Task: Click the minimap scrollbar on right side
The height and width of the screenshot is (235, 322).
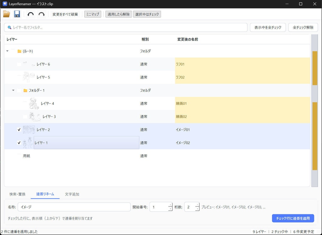Action: point(314,110)
